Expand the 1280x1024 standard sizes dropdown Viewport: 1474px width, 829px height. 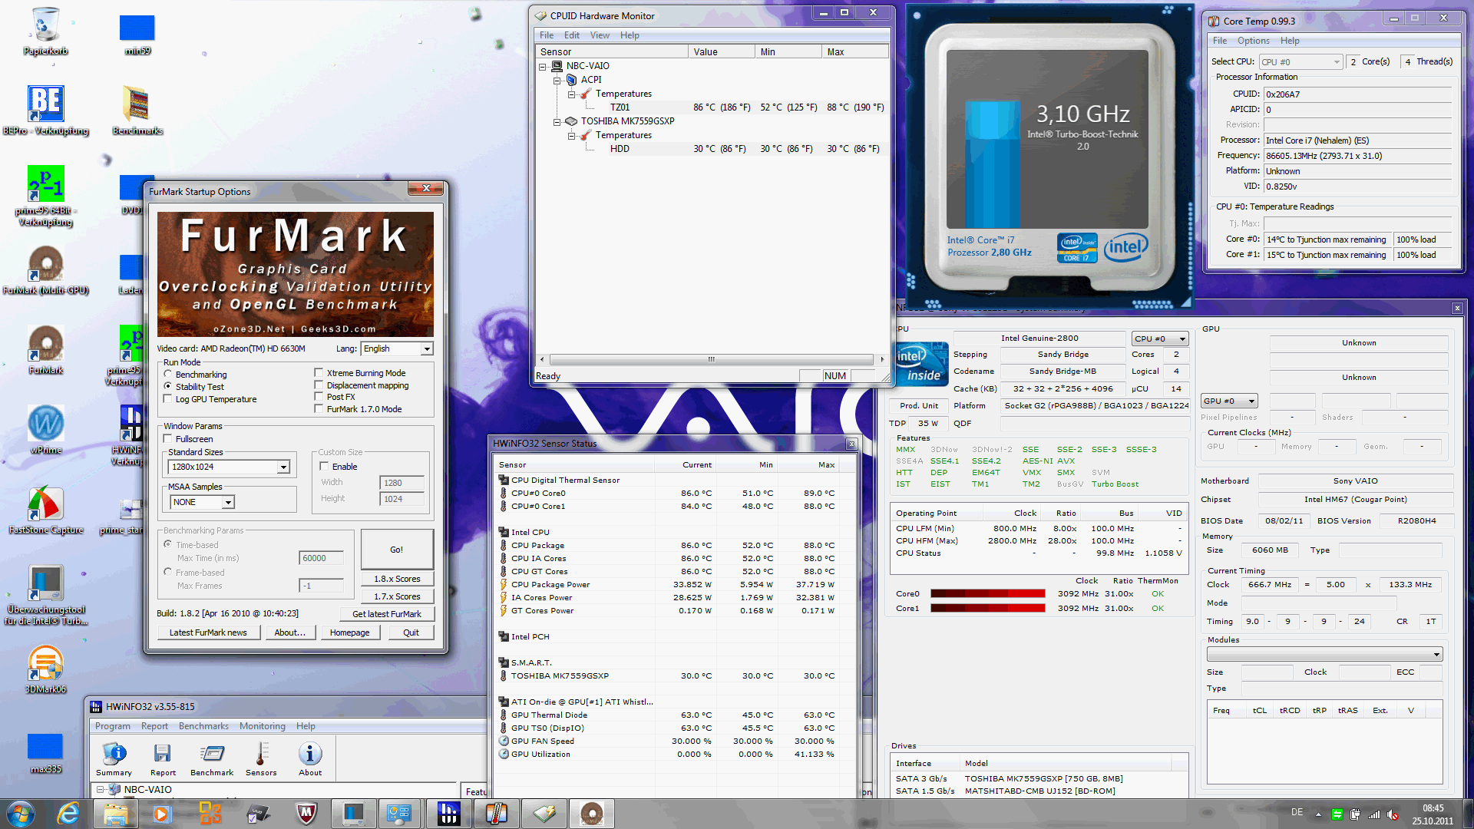tap(283, 467)
